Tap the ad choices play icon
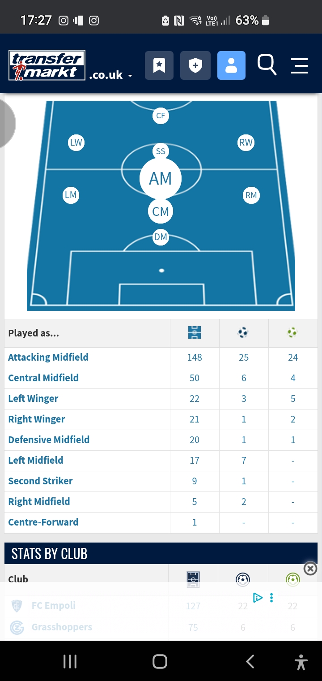 pyautogui.click(x=258, y=597)
